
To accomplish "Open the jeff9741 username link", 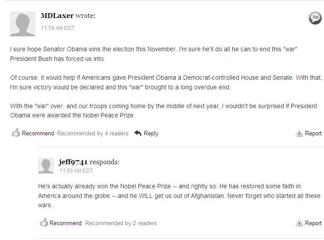I will pos(73,162).
